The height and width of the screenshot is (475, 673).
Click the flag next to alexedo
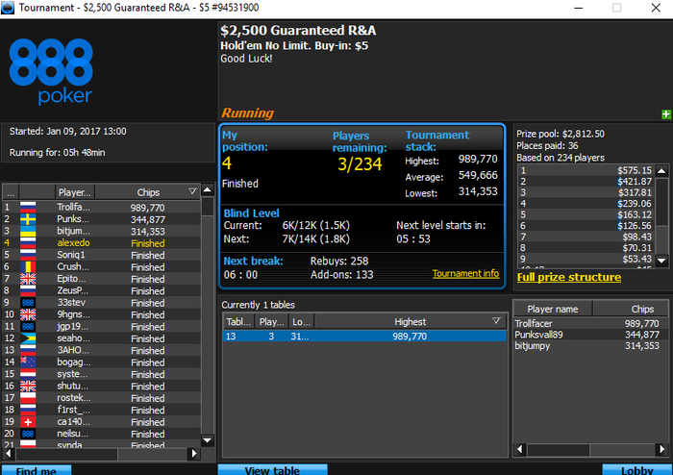(28, 243)
